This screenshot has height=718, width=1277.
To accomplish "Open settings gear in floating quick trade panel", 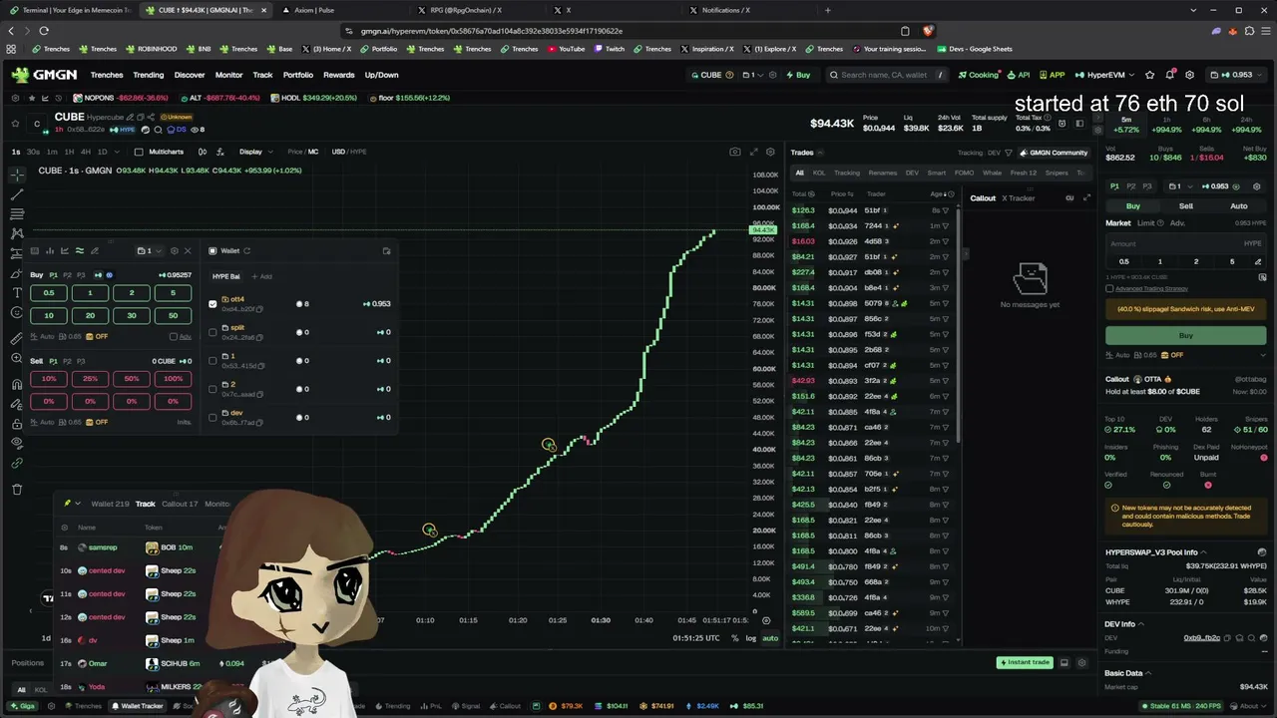I will click(x=175, y=250).
